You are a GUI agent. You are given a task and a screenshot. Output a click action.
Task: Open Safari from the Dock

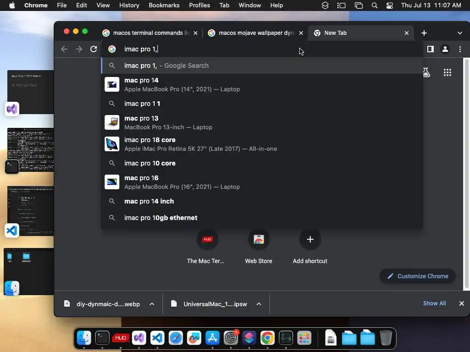point(176,338)
